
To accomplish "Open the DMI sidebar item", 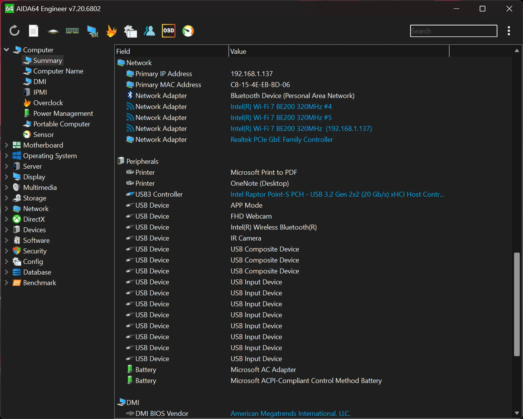I will coord(35,82).
